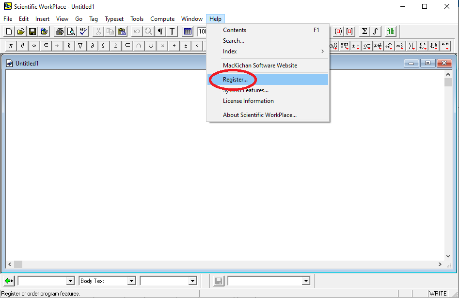Click the vertical scrollbar down arrow
This screenshot has height=298, width=459.
(x=448, y=256)
